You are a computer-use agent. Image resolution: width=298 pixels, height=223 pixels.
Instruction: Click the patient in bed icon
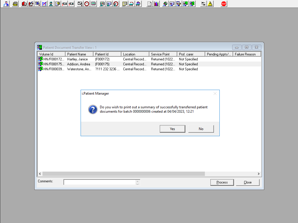click(138, 4)
